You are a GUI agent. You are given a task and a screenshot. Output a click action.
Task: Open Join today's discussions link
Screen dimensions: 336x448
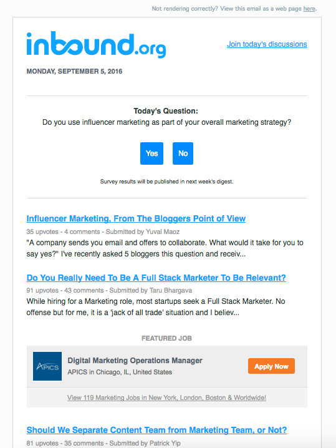click(x=267, y=44)
